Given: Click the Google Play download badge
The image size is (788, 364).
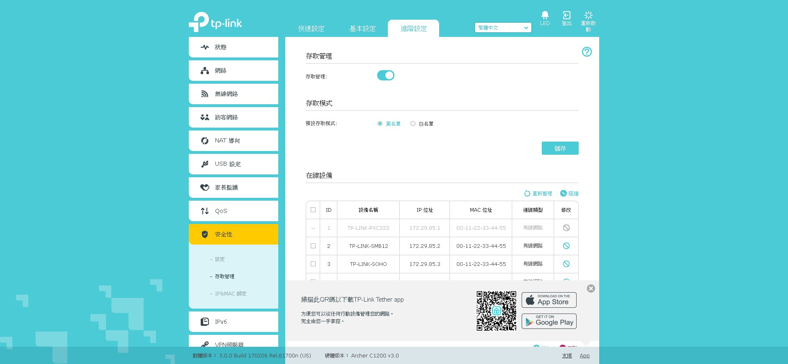Looking at the screenshot, I should point(549,321).
